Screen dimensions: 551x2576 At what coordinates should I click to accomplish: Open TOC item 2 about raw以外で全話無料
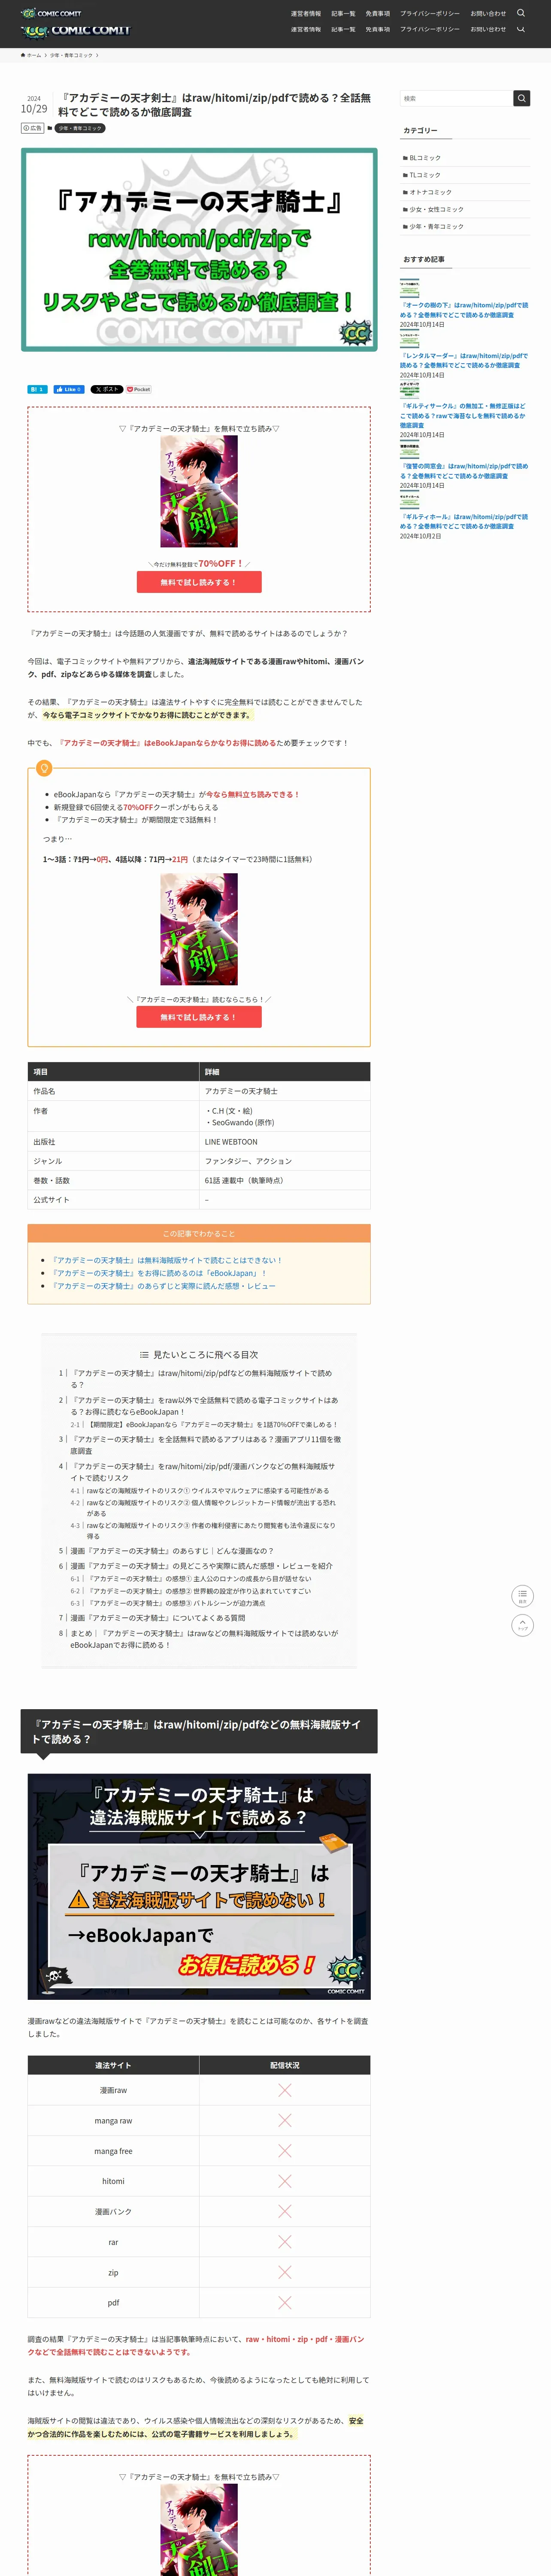pos(204,1406)
